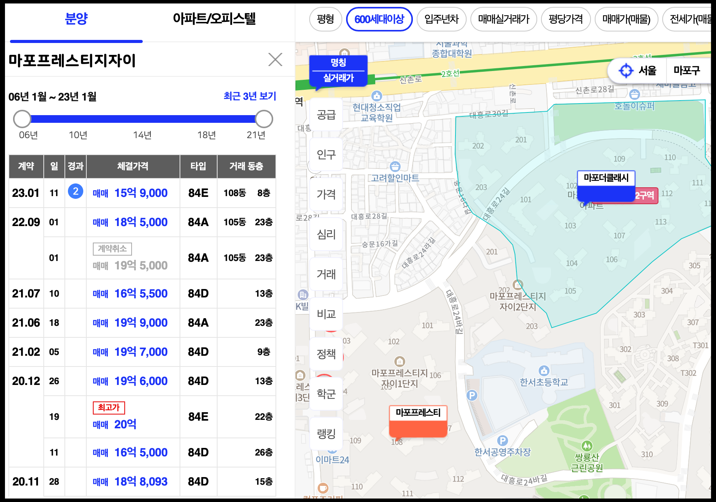
Task: Close the 마포프레스티지자이 detail panel
Action: (275, 59)
